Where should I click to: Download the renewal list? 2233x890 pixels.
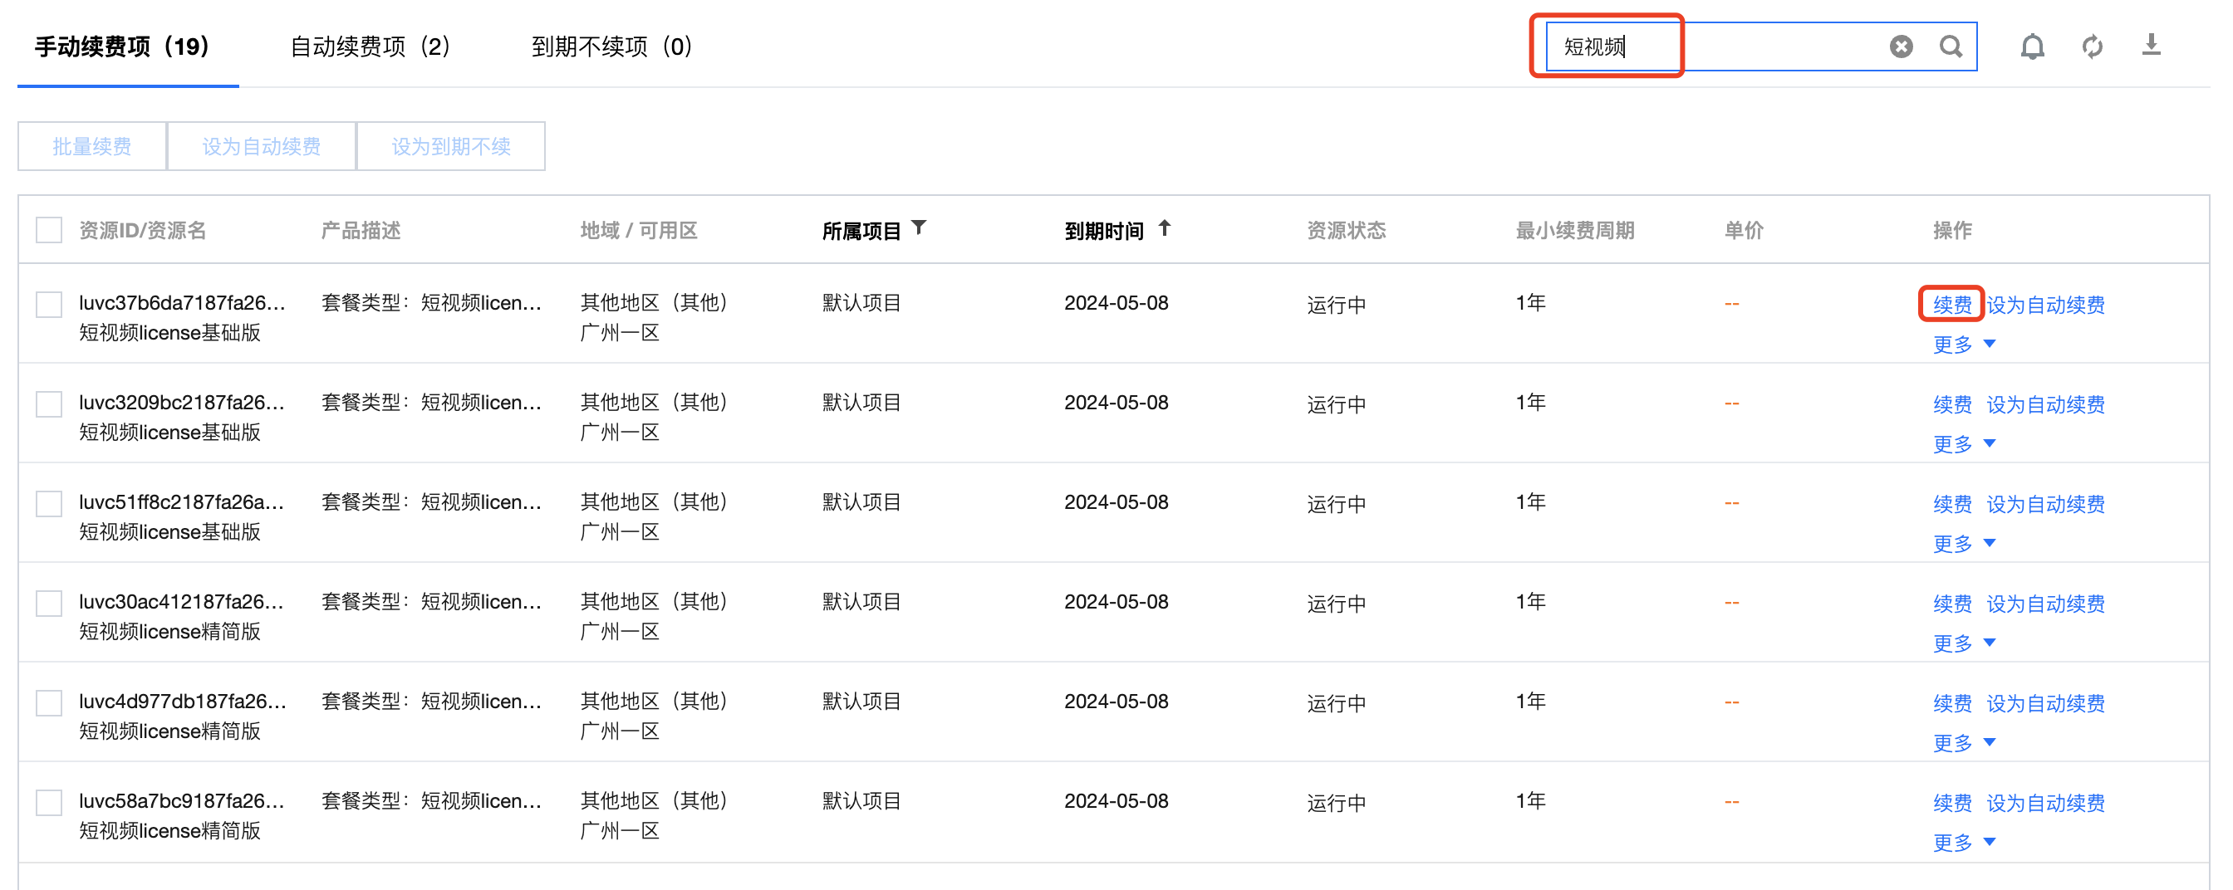tap(2151, 45)
